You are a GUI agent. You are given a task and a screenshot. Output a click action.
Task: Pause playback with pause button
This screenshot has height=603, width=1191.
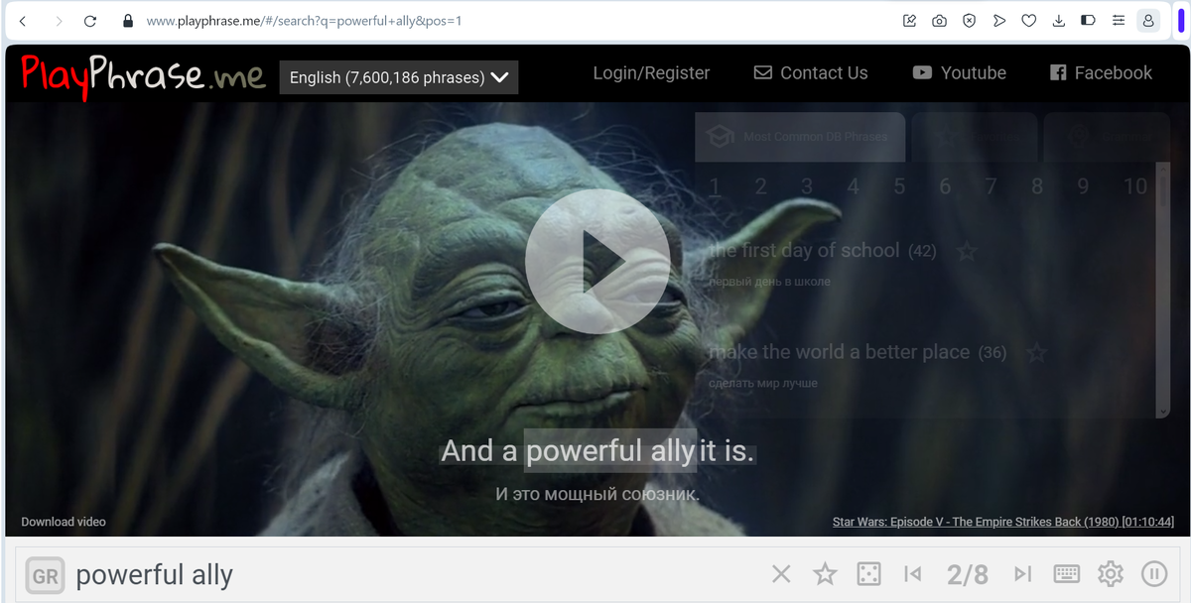(x=1153, y=573)
